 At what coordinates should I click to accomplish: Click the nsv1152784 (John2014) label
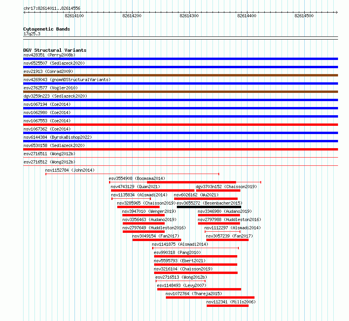pyautogui.click(x=70, y=170)
